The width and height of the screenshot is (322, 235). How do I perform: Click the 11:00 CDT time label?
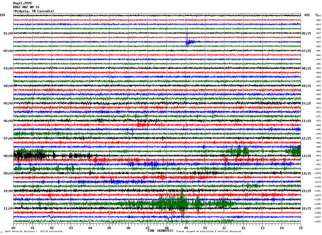[8, 208]
